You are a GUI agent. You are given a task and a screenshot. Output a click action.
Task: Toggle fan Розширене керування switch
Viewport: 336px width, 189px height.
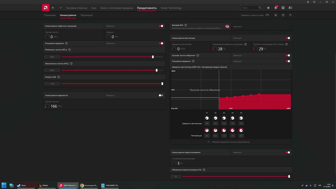coord(288,61)
